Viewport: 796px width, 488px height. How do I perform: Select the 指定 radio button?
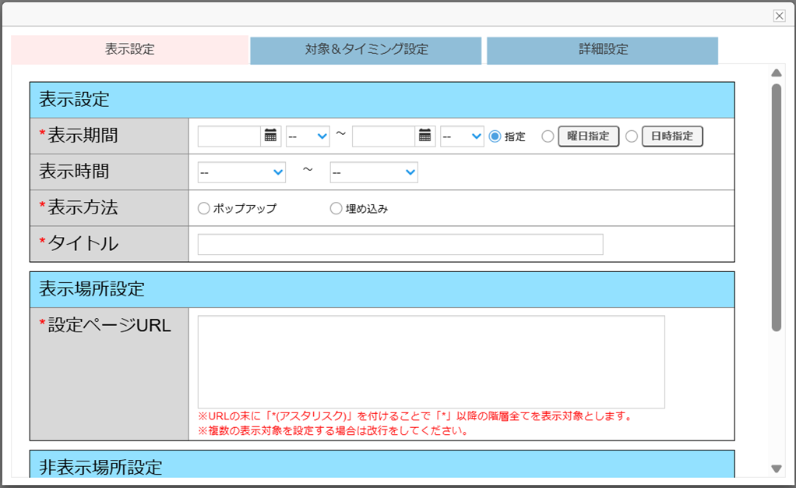(x=495, y=136)
